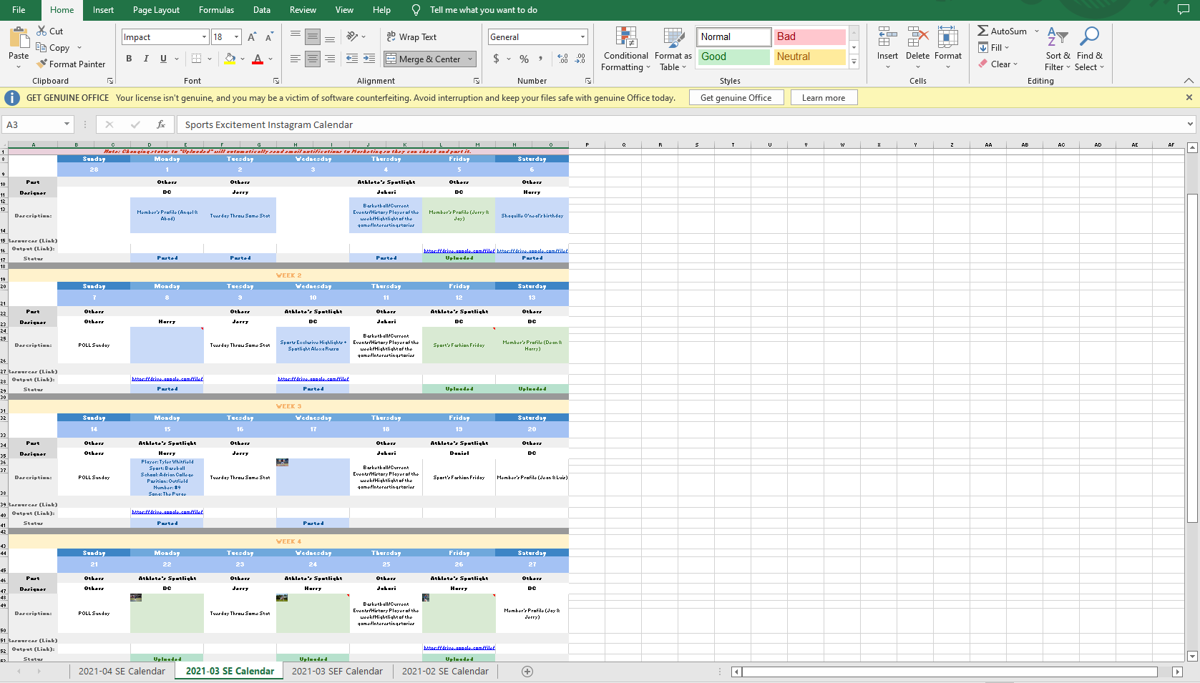Screen dimensions: 1200x683
Task: Toggle Italic formatting
Action: pyautogui.click(x=146, y=59)
